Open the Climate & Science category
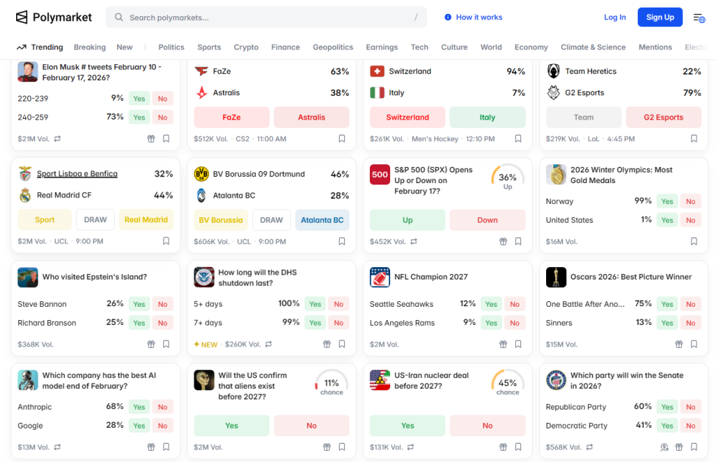Image resolution: width=716 pixels, height=462 pixels. pyautogui.click(x=593, y=47)
